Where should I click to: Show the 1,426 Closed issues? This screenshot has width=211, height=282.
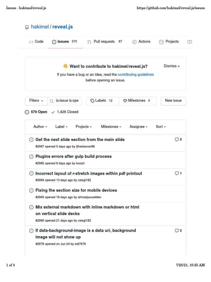[65, 112]
